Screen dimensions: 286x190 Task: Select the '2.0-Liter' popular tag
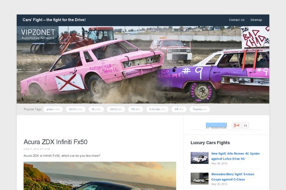click(x=157, y=109)
